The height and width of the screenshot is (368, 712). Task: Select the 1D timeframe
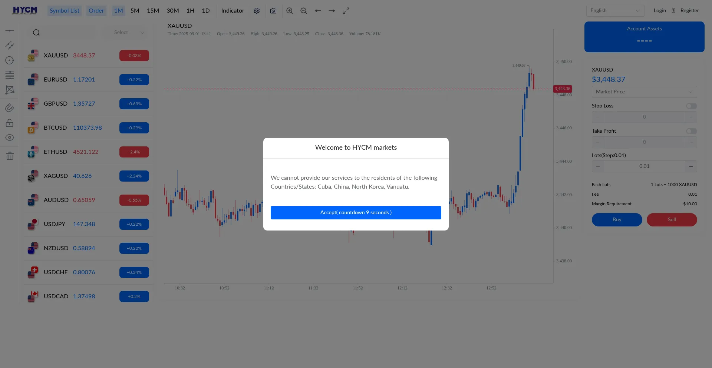tap(206, 11)
